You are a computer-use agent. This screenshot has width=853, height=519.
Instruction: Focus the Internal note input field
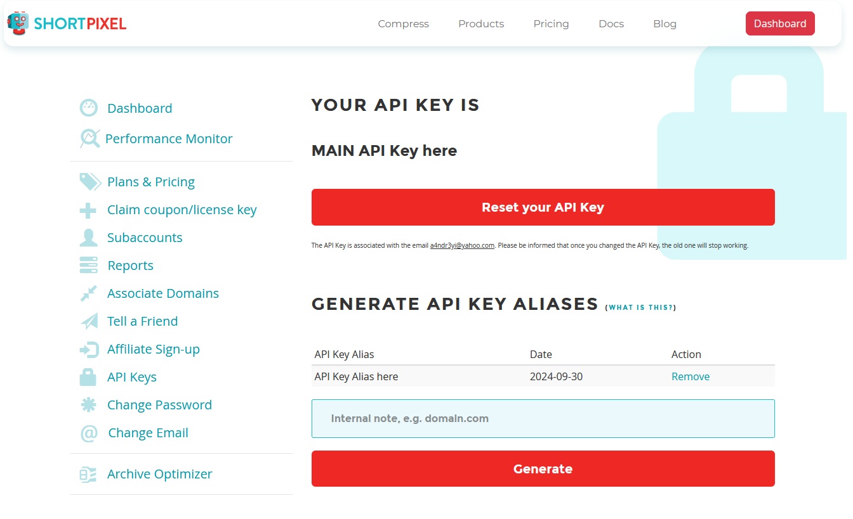pos(543,418)
